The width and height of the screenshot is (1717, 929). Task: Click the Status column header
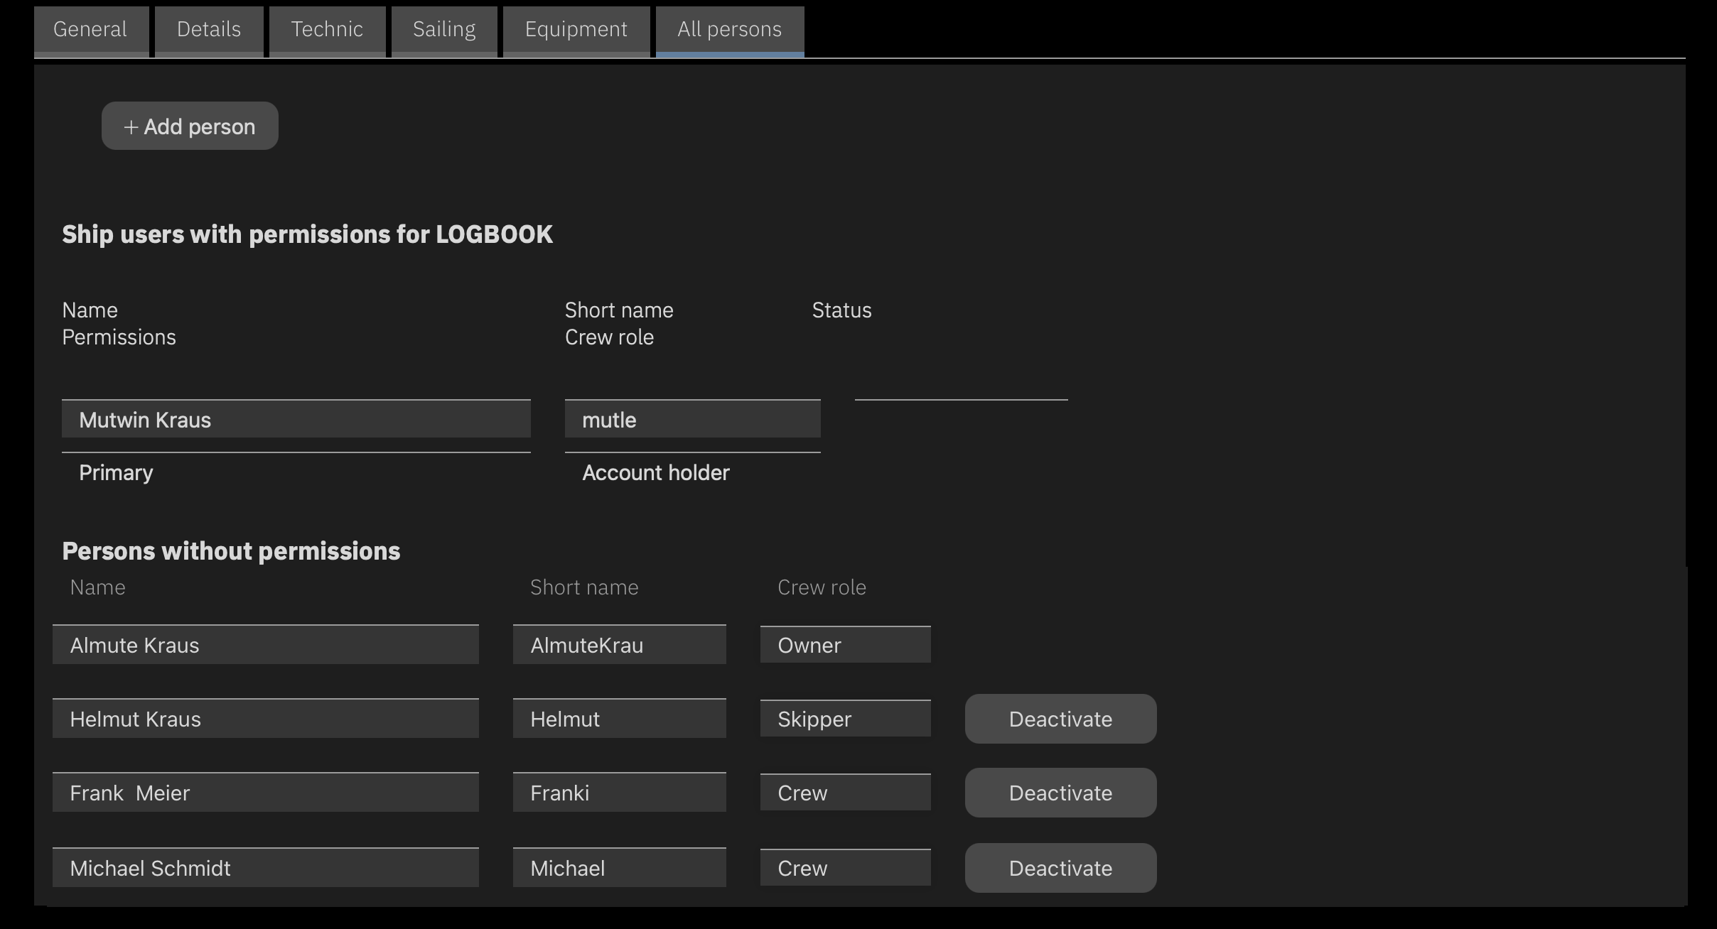pyautogui.click(x=842, y=310)
